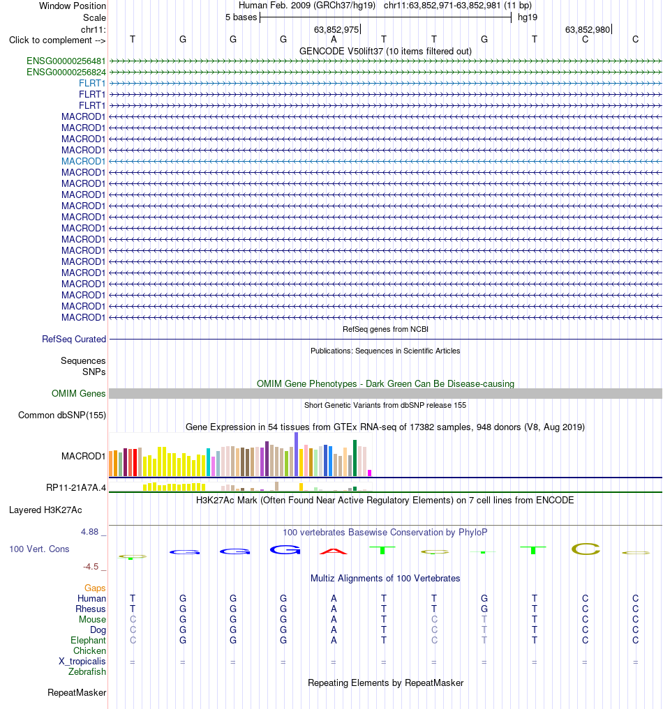Select the X_tropicalis species row label
Image resolution: width=663 pixels, height=709 pixels.
[82, 661]
